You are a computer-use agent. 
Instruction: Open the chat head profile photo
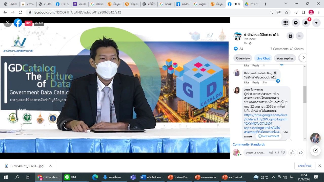click(315, 138)
